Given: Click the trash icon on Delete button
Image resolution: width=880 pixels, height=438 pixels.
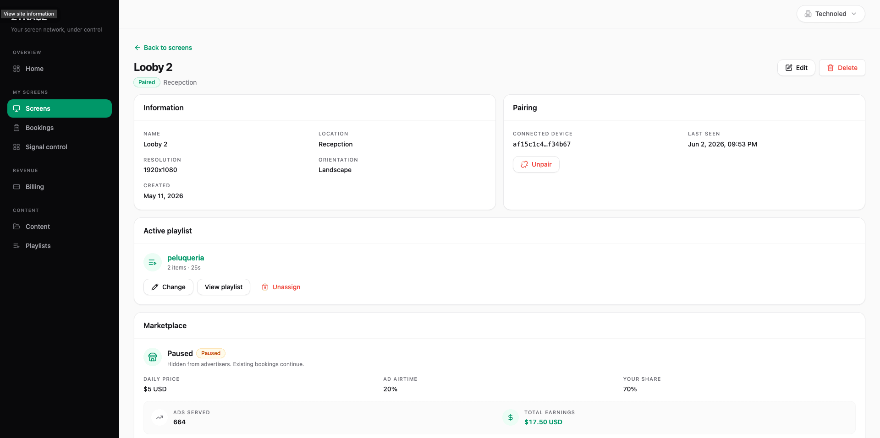Looking at the screenshot, I should pyautogui.click(x=830, y=68).
